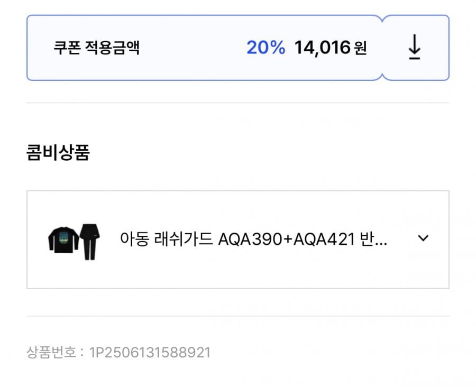Download the 20% coupon via arrow icon

414,47
